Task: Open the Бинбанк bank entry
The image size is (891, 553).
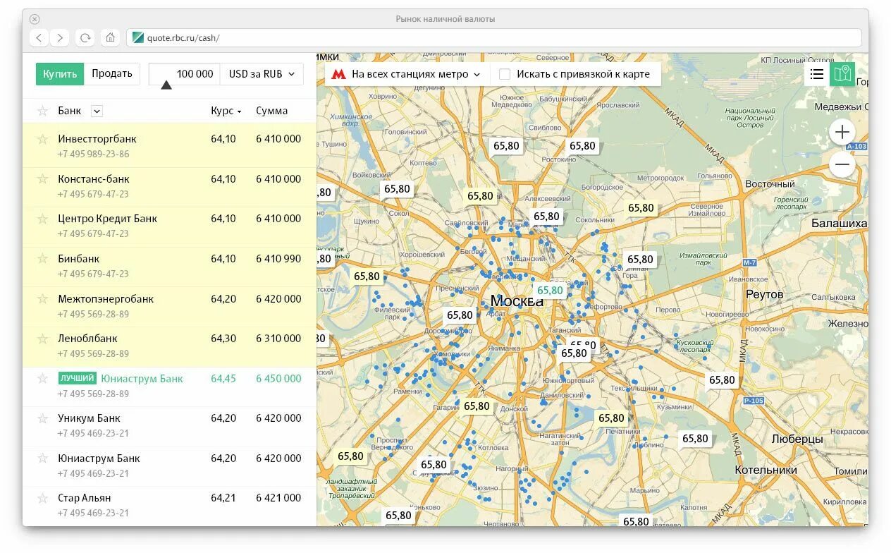Action: point(79,259)
